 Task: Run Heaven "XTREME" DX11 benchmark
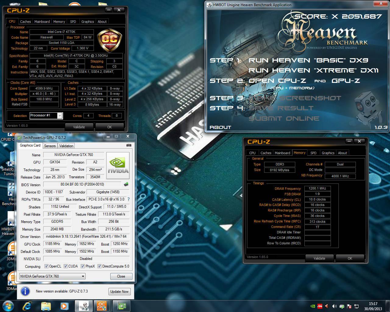tap(314, 70)
